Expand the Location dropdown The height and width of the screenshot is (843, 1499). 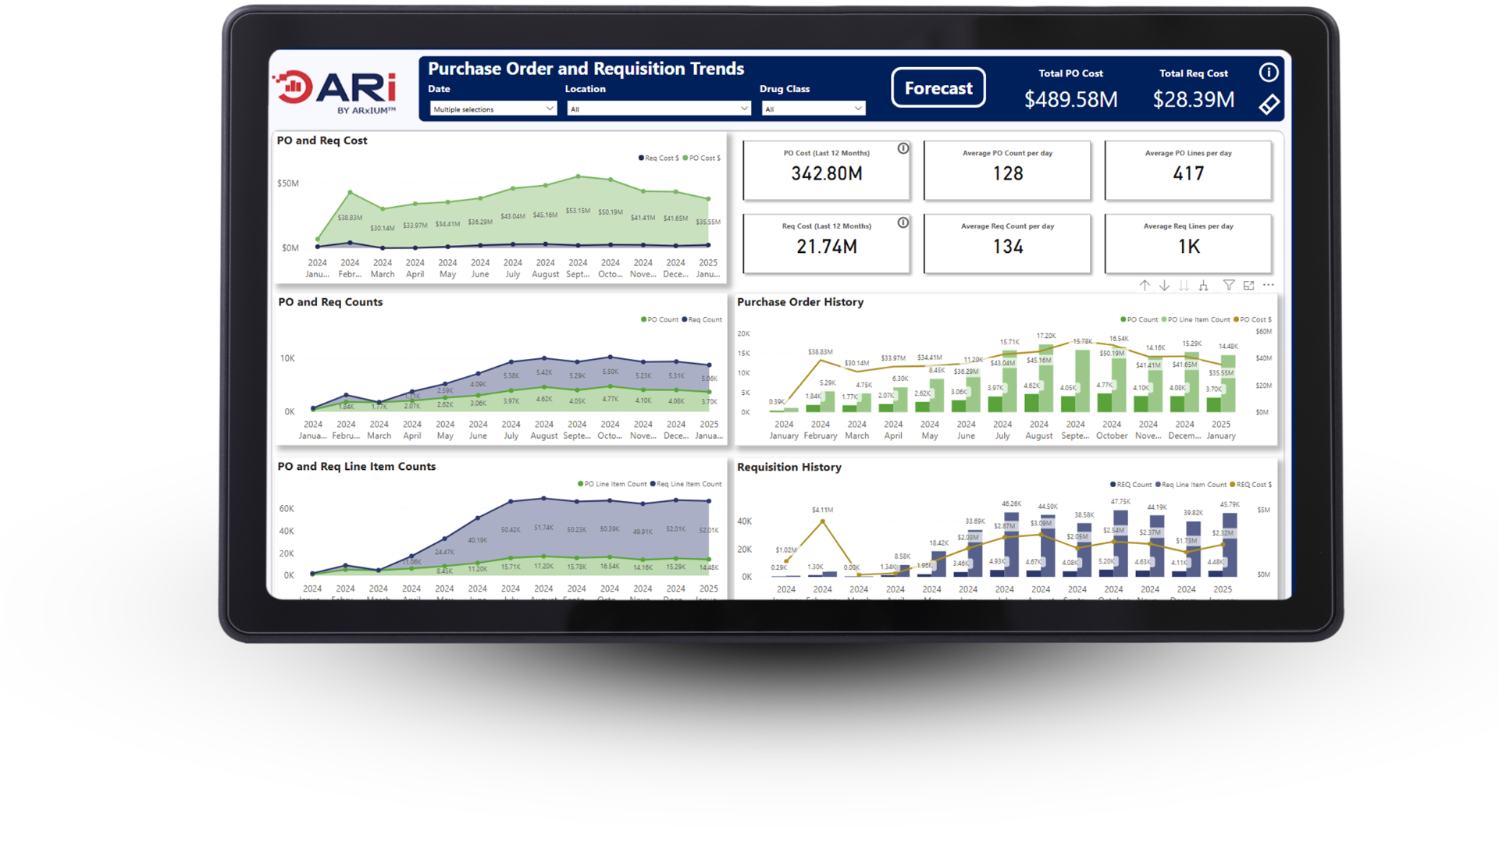click(x=659, y=109)
